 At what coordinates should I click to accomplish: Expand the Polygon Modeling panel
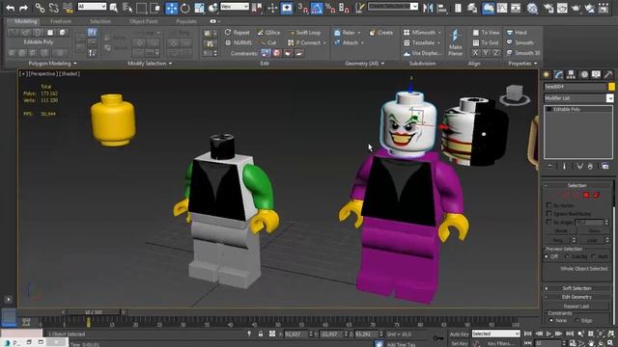click(52, 64)
